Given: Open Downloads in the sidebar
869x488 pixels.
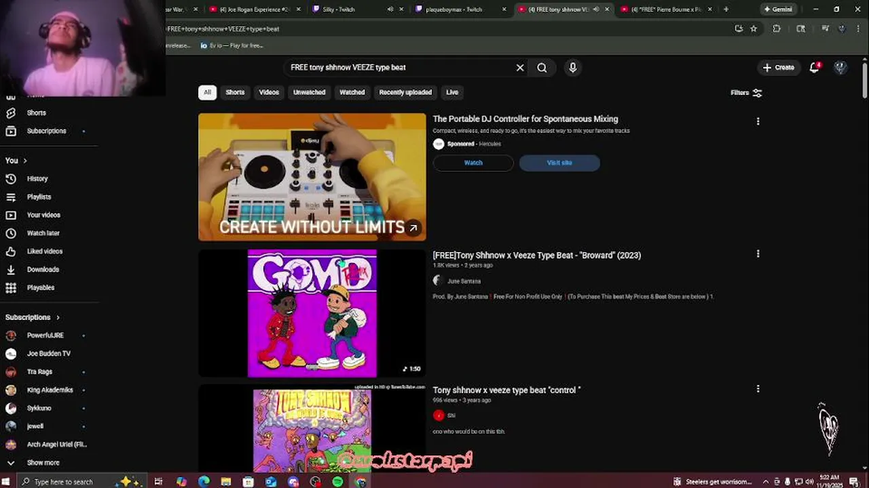Looking at the screenshot, I should [x=44, y=269].
